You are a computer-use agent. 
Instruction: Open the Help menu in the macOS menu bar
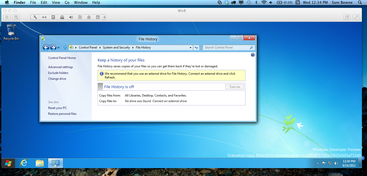pyautogui.click(x=96, y=3)
